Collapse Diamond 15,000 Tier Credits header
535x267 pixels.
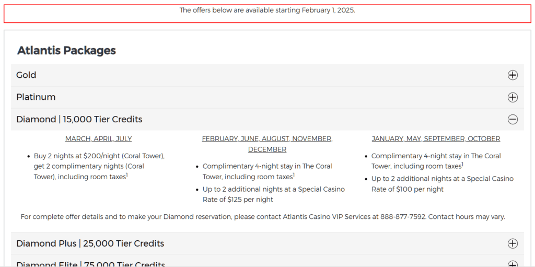(267, 120)
